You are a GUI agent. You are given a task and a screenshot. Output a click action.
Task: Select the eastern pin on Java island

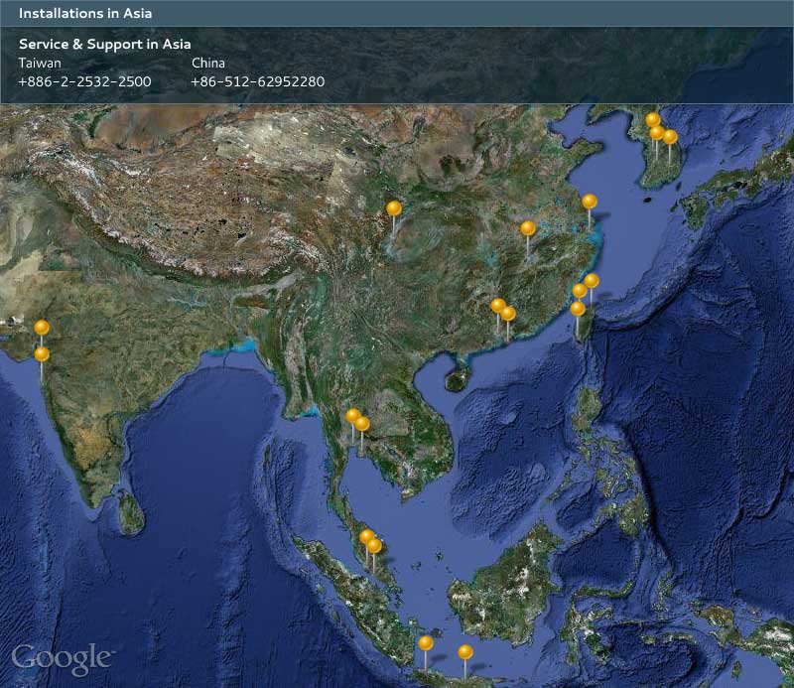pyautogui.click(x=465, y=652)
